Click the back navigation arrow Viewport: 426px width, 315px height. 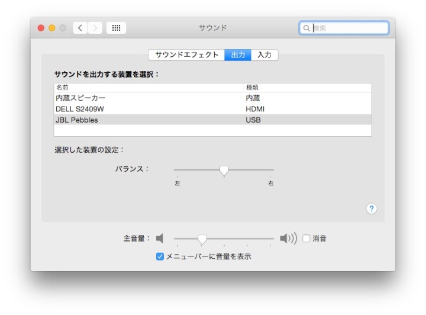point(80,28)
